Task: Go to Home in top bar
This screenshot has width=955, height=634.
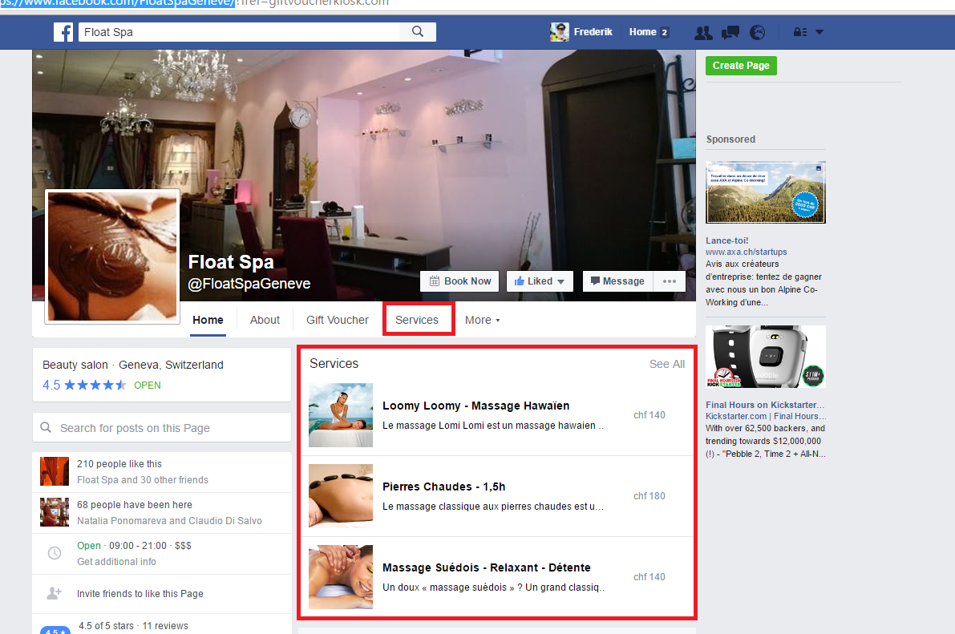Action: pos(642,32)
